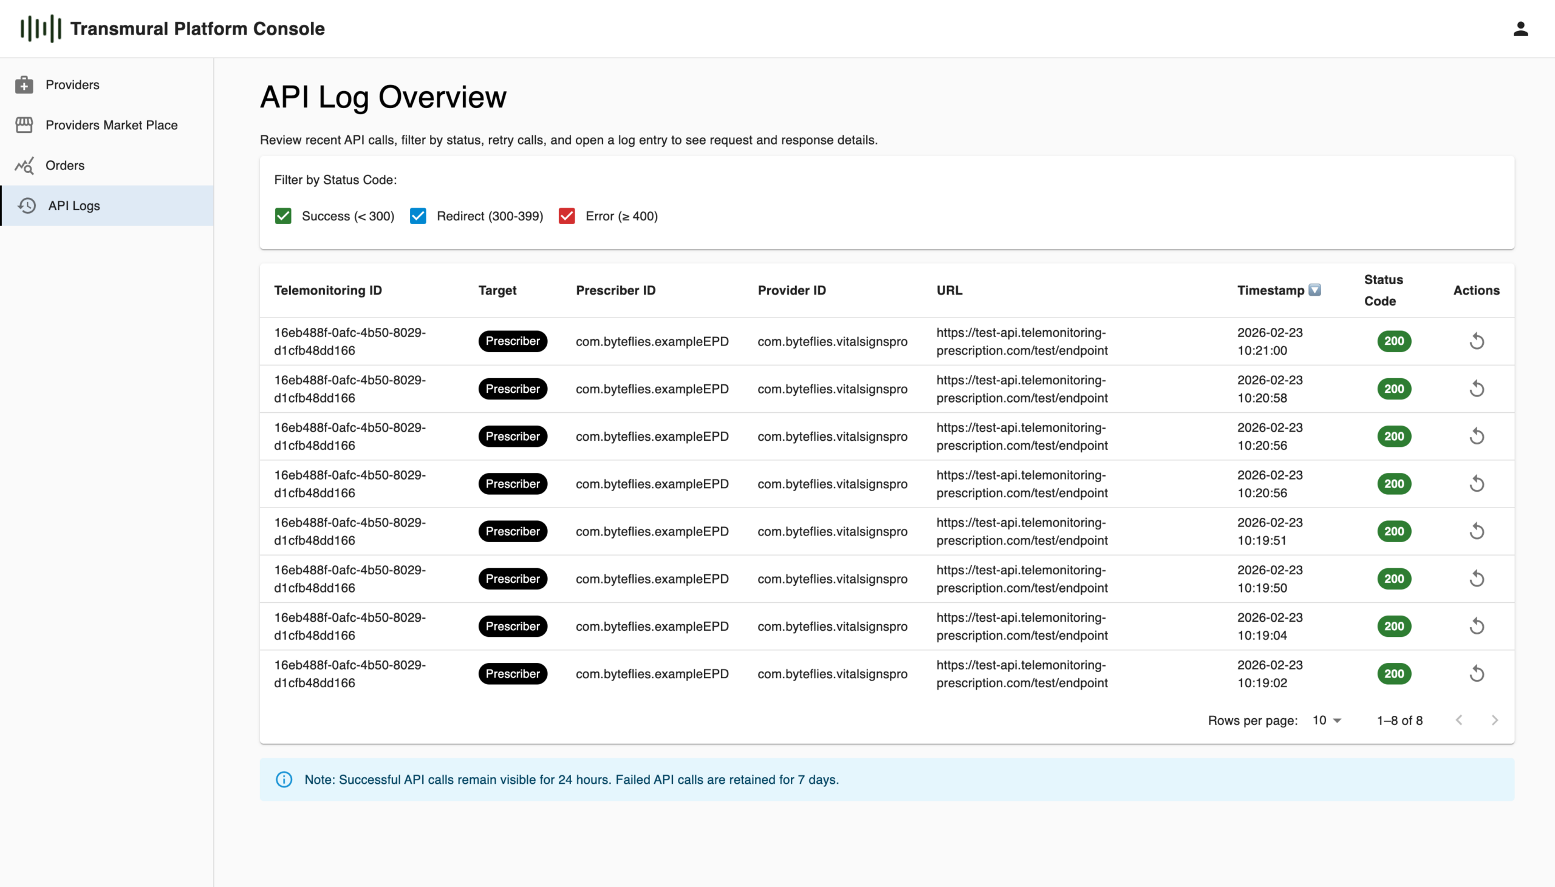
Task: Toggle off the Error (≥ 400) filter
Action: (x=567, y=216)
